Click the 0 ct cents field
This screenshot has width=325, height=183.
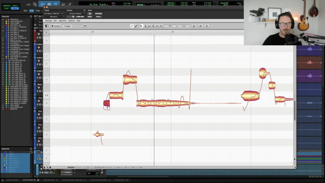[184, 26]
